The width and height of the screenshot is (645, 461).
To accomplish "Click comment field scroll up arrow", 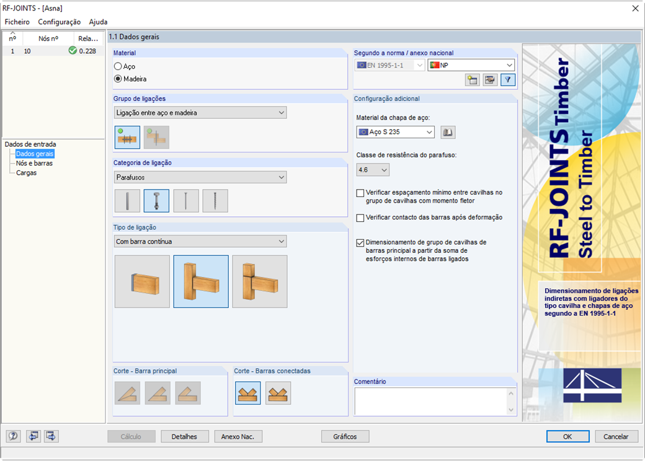I will point(511,393).
